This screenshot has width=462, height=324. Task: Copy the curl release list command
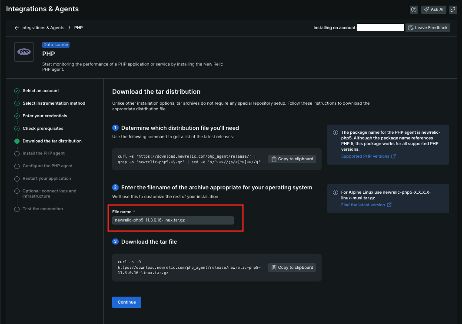292,159
